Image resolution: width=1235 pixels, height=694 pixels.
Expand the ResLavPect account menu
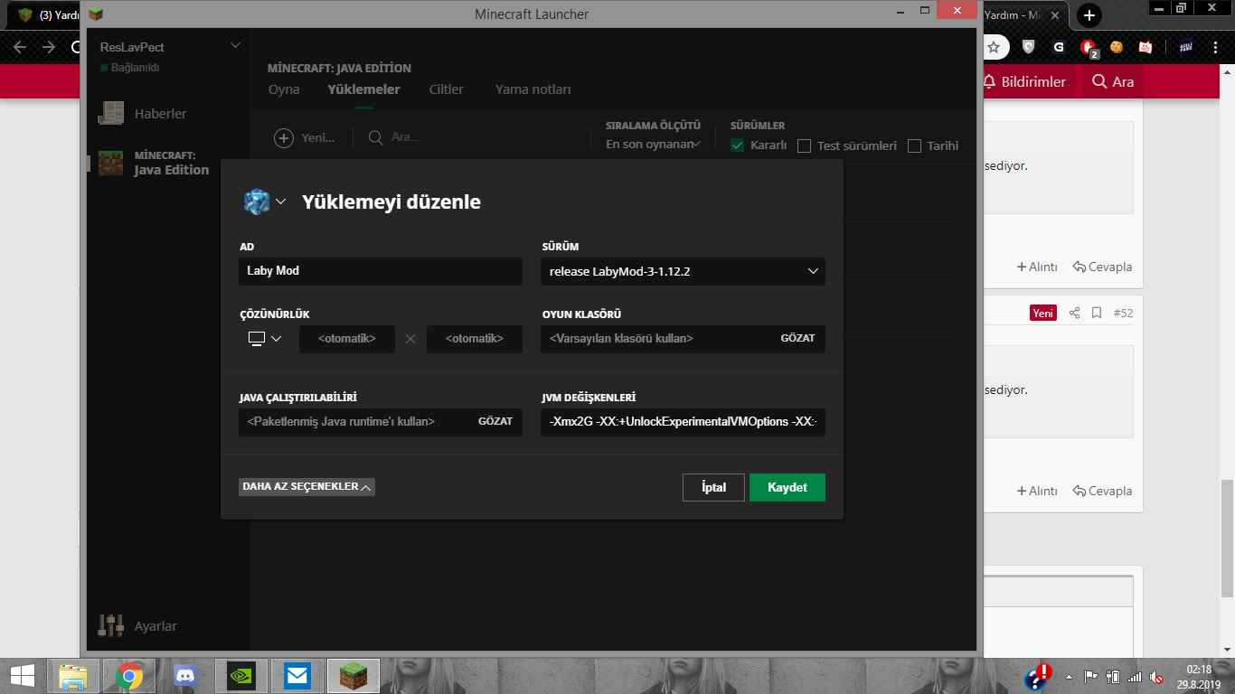235,45
